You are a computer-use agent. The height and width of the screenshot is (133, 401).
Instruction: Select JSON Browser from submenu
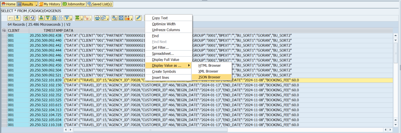pos(209,77)
